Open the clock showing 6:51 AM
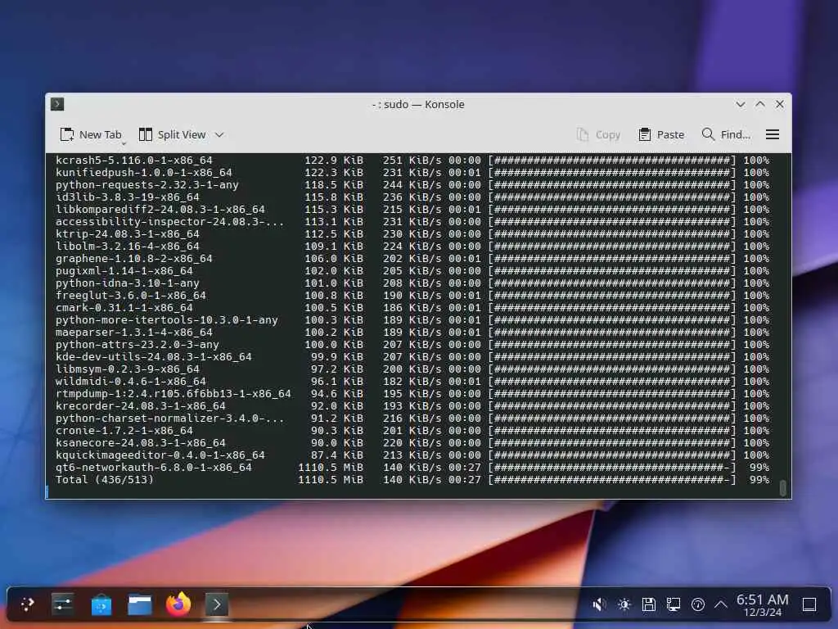The image size is (838, 629). click(x=763, y=605)
